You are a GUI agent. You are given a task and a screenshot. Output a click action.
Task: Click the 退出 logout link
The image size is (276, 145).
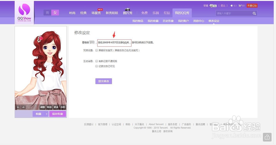(223, 6)
